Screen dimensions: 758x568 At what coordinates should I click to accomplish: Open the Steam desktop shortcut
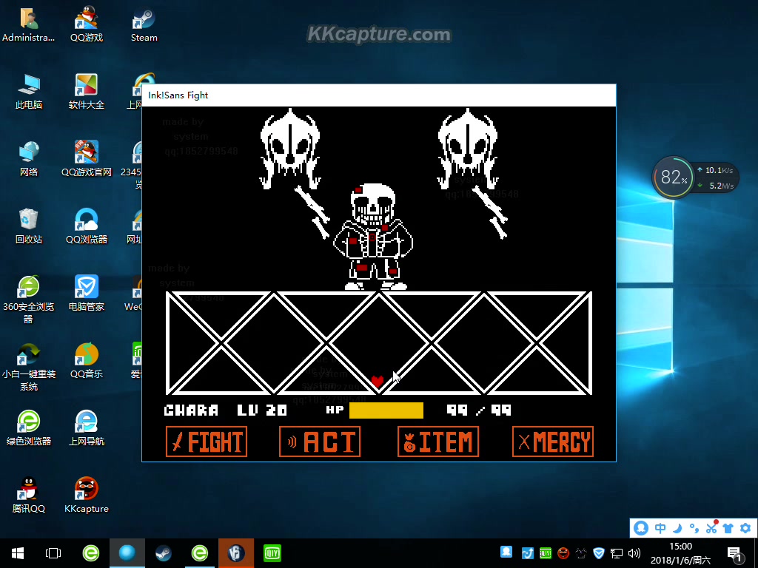144,24
